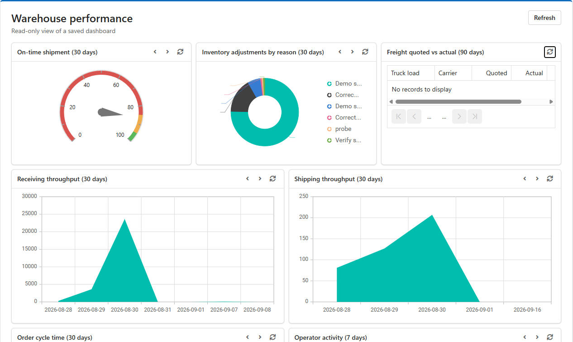The image size is (573, 342).
Task: Go to previous page in Freight table pager
Action: tap(414, 116)
